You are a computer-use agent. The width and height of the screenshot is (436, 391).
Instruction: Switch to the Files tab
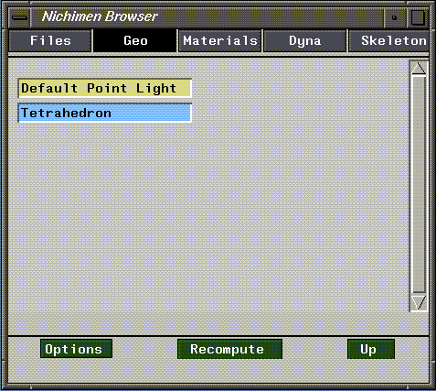coord(50,41)
